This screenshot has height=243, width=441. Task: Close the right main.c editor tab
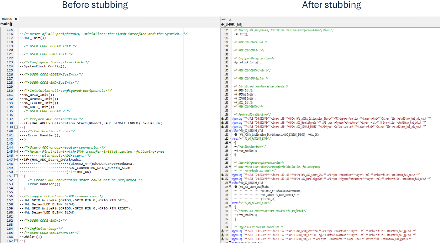click(x=230, y=19)
